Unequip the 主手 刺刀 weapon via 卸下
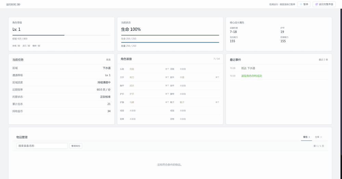The height and width of the screenshot is (179, 342). (x=167, y=77)
